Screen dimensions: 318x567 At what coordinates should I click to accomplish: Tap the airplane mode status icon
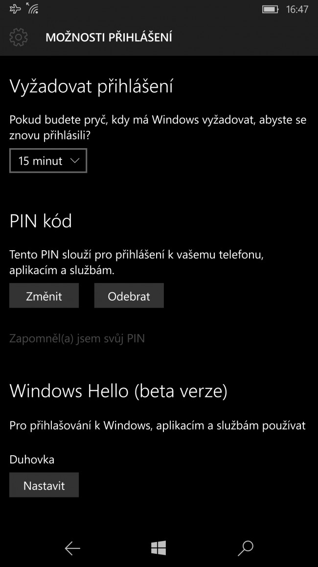pos(15,9)
